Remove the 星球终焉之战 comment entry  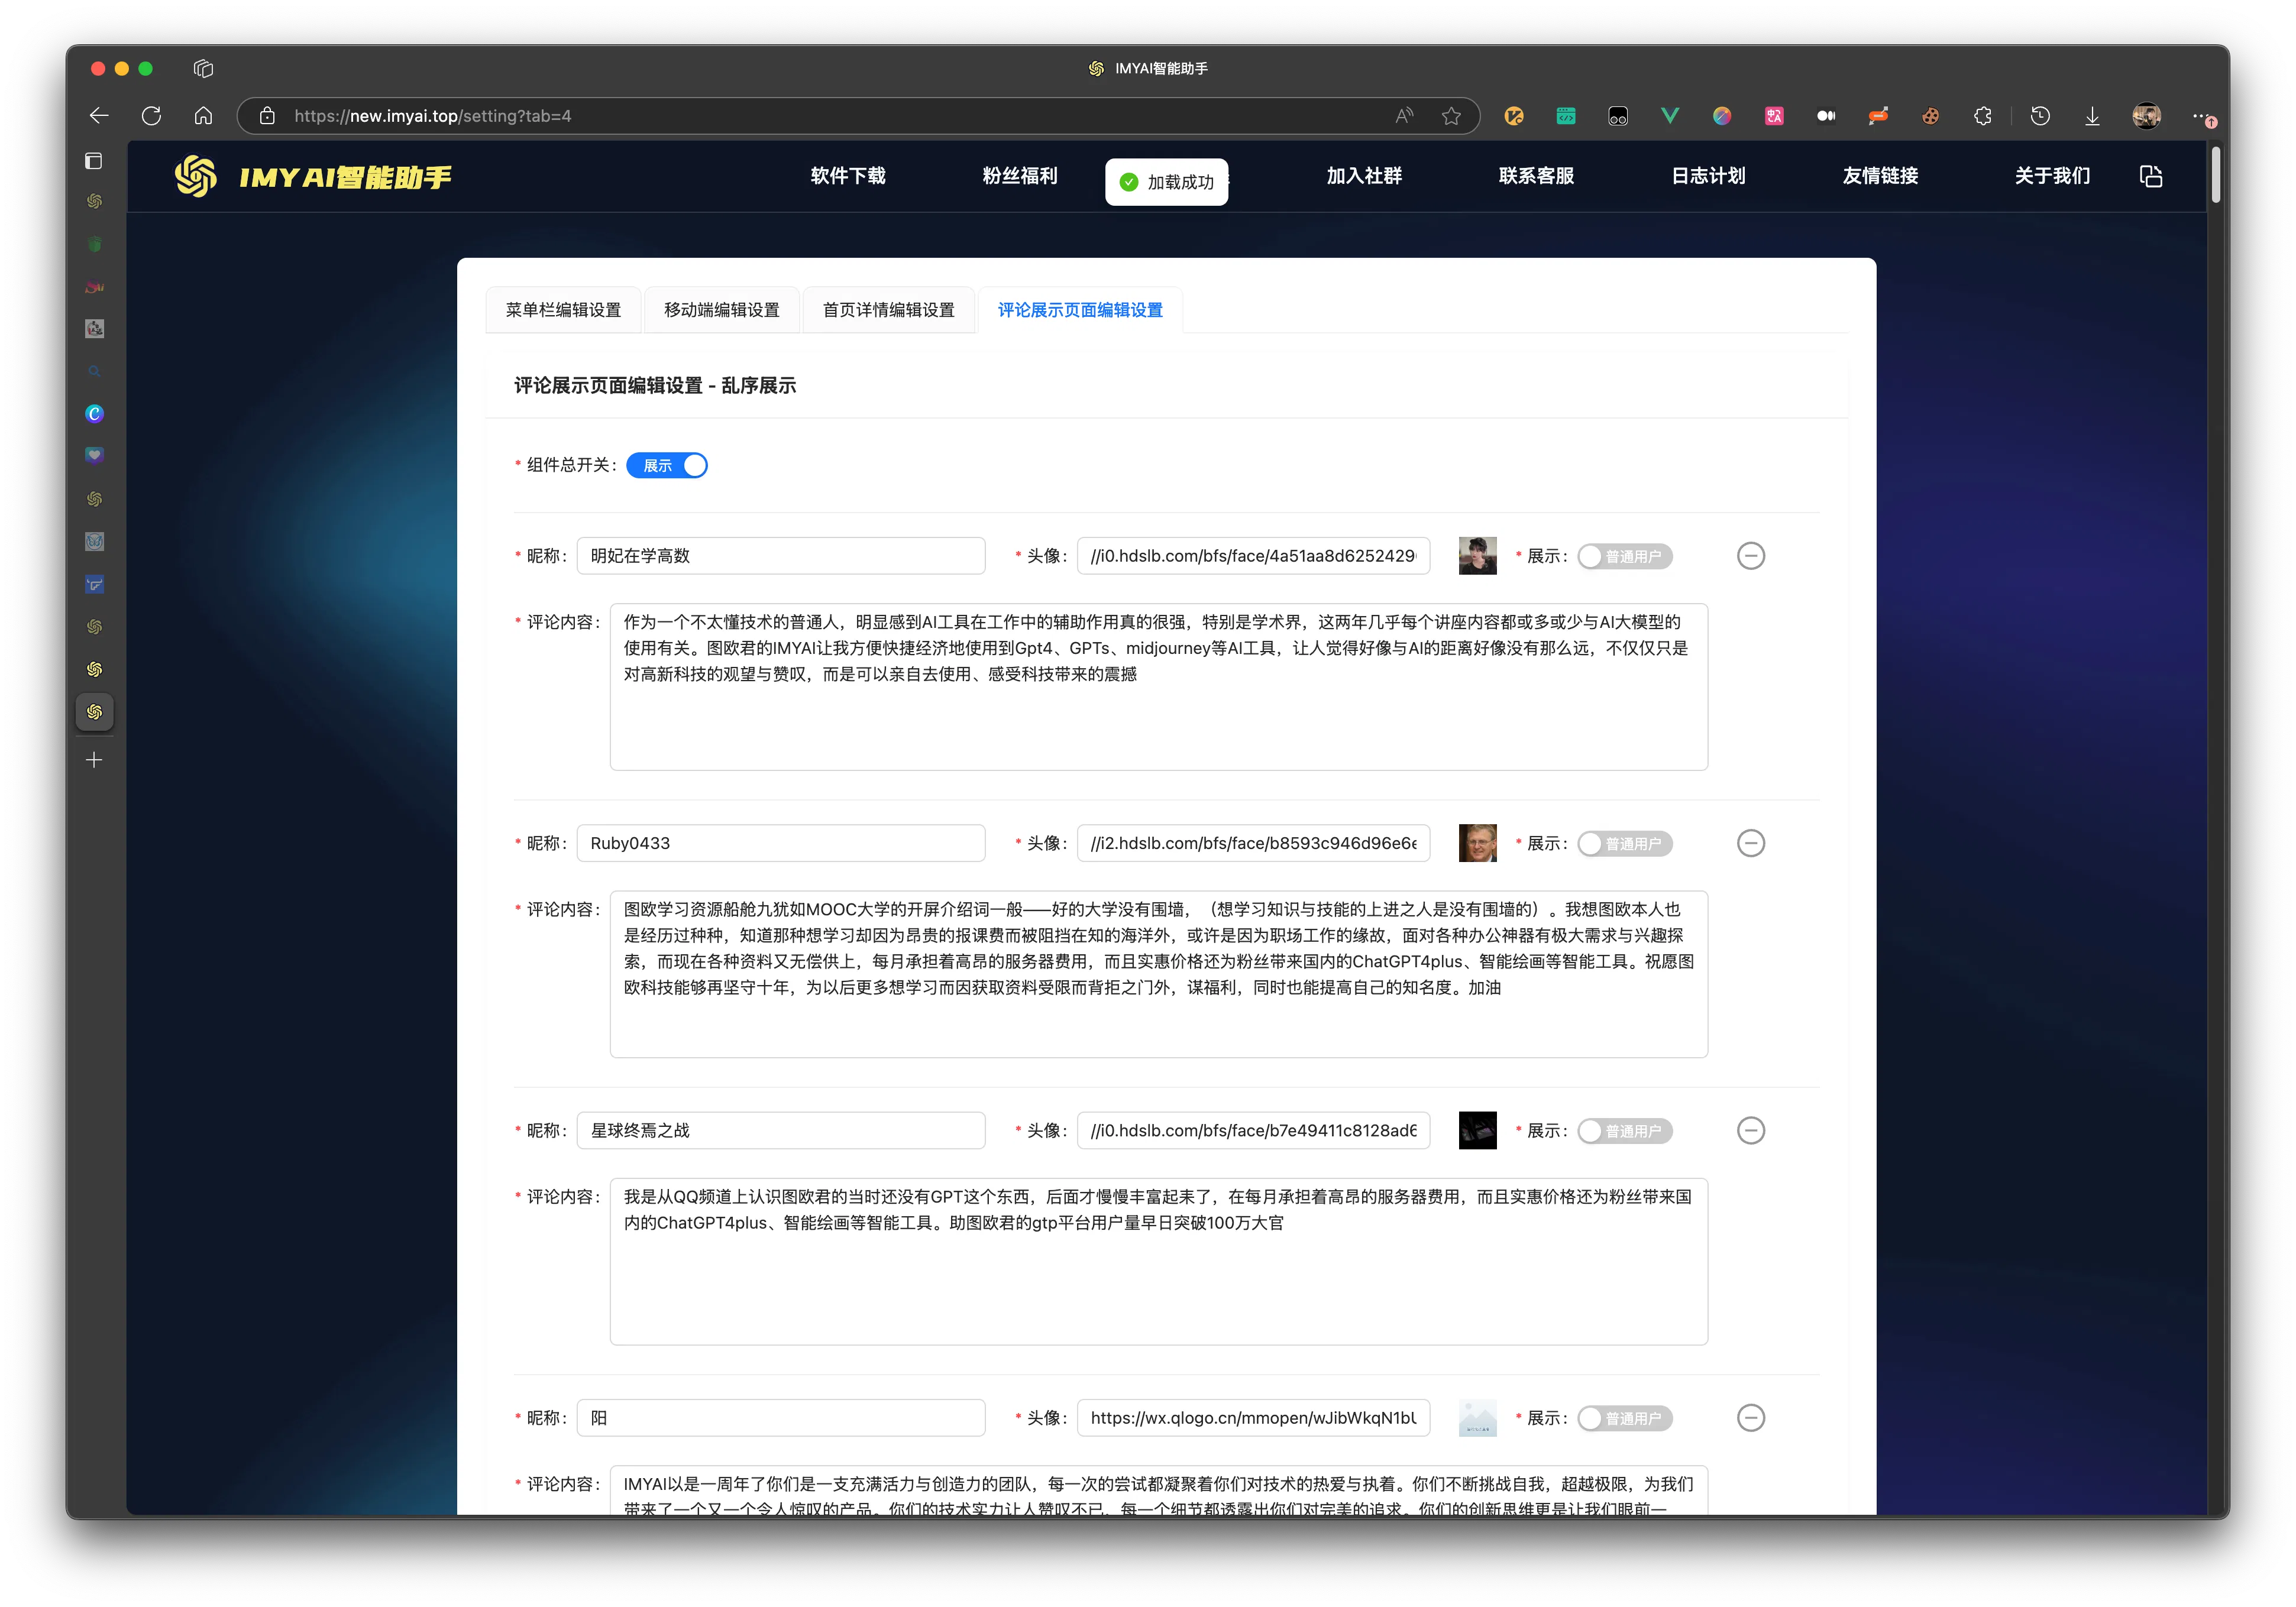(1750, 1130)
